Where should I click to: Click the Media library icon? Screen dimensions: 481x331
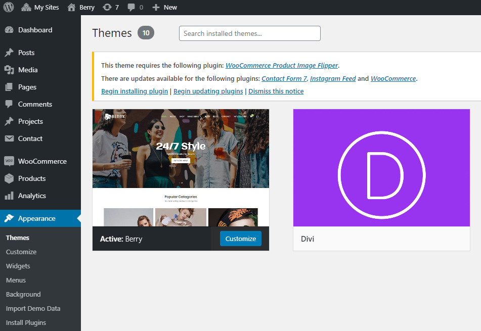(9, 70)
